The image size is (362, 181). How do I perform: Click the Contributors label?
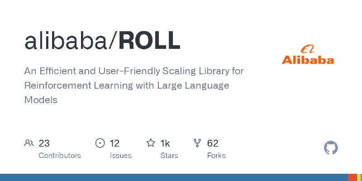[x=60, y=155]
